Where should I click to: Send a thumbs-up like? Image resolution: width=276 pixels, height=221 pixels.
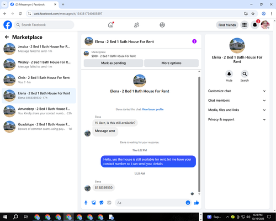pyautogui.click(x=197, y=203)
